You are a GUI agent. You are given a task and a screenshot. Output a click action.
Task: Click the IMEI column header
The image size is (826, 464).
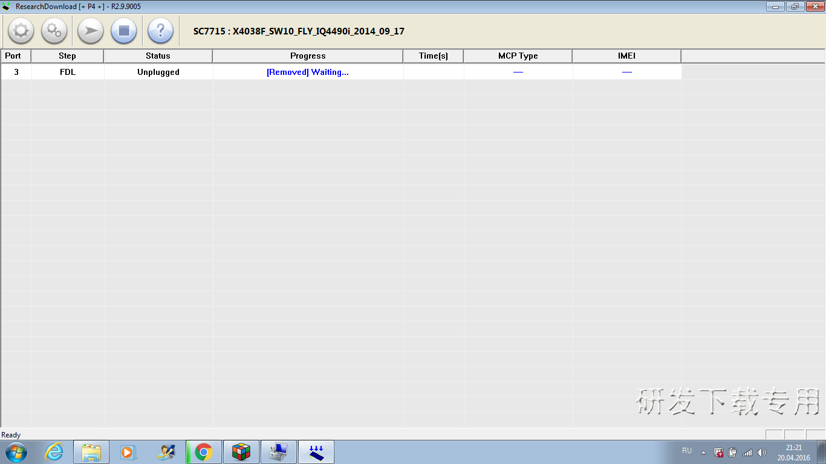pos(626,56)
